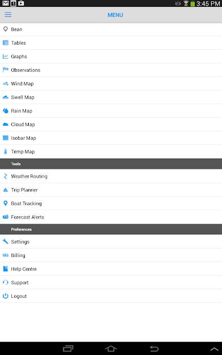Open the Wind Map menu item
222x355 pixels.
point(111,84)
